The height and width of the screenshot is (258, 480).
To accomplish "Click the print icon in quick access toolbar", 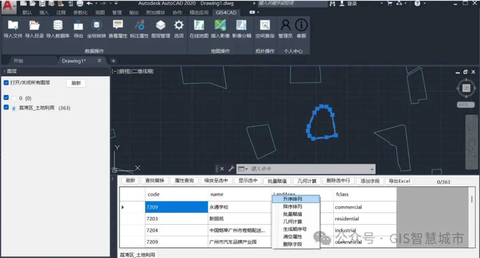I will [80, 4].
